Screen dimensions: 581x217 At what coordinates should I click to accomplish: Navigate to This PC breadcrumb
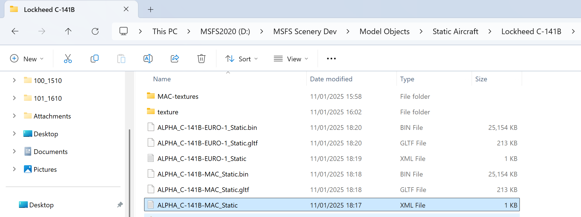[x=165, y=31]
